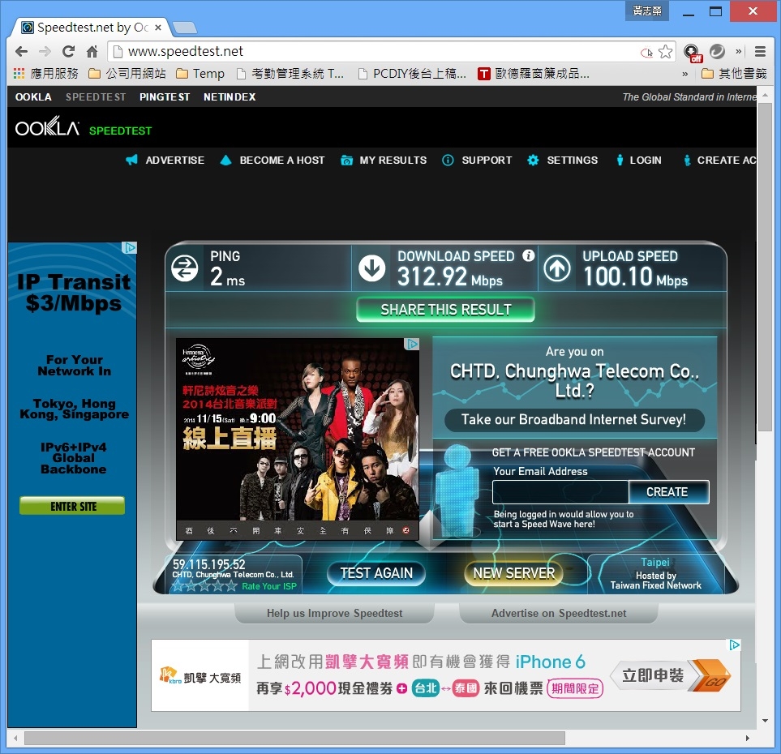Open the 考勤管理系統 bookmark
Image resolution: width=781 pixels, height=754 pixels.
pyautogui.click(x=290, y=74)
